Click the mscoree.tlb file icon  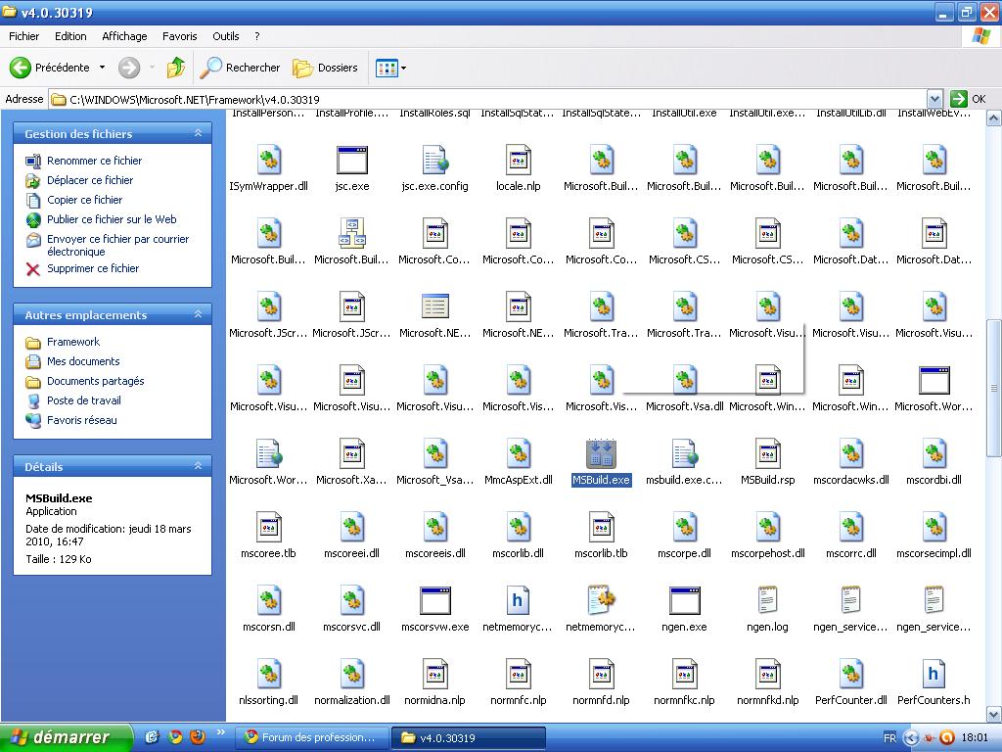tap(268, 527)
